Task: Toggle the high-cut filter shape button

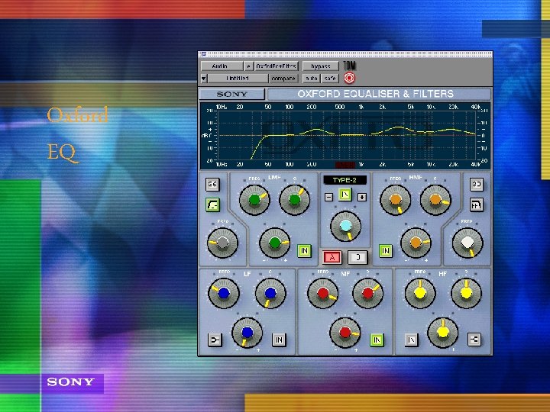Action: point(477,205)
